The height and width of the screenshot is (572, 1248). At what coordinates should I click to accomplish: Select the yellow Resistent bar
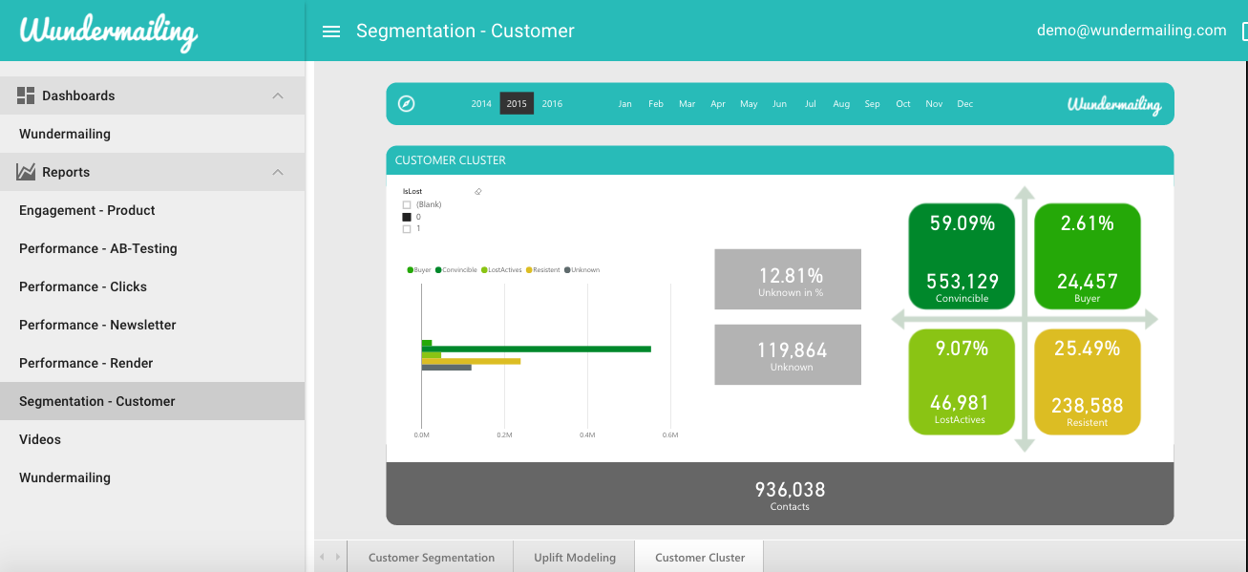pos(471,361)
